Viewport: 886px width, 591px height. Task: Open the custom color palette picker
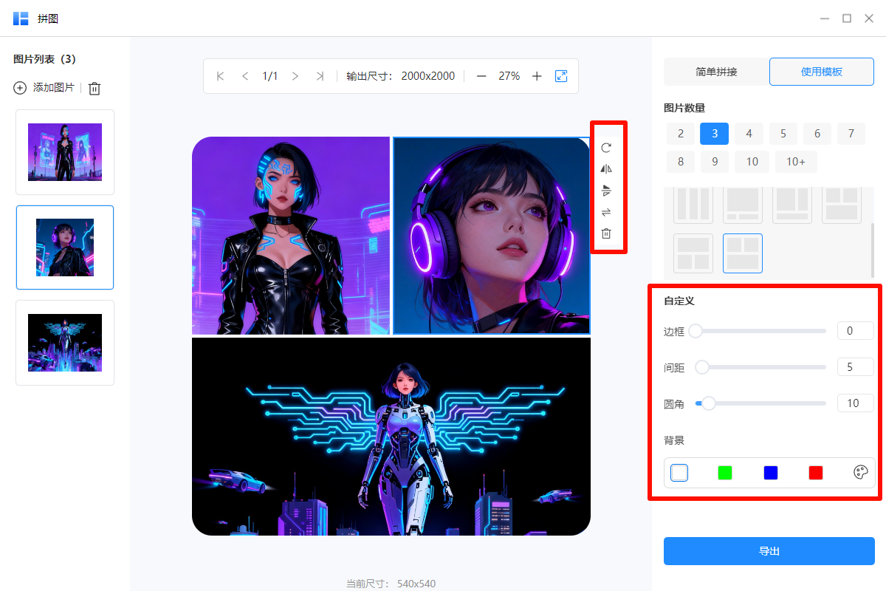point(860,473)
